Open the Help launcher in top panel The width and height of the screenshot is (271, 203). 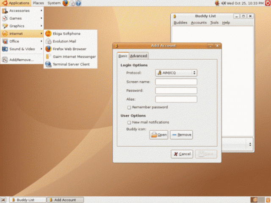78,3
